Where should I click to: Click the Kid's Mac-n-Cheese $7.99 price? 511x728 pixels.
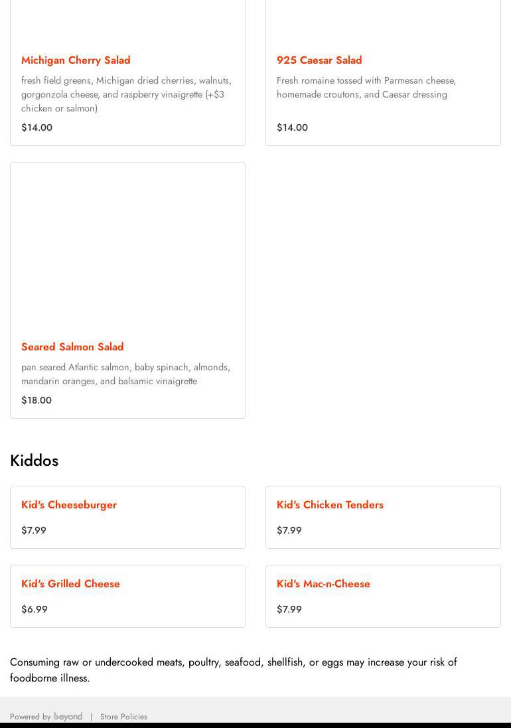(289, 609)
